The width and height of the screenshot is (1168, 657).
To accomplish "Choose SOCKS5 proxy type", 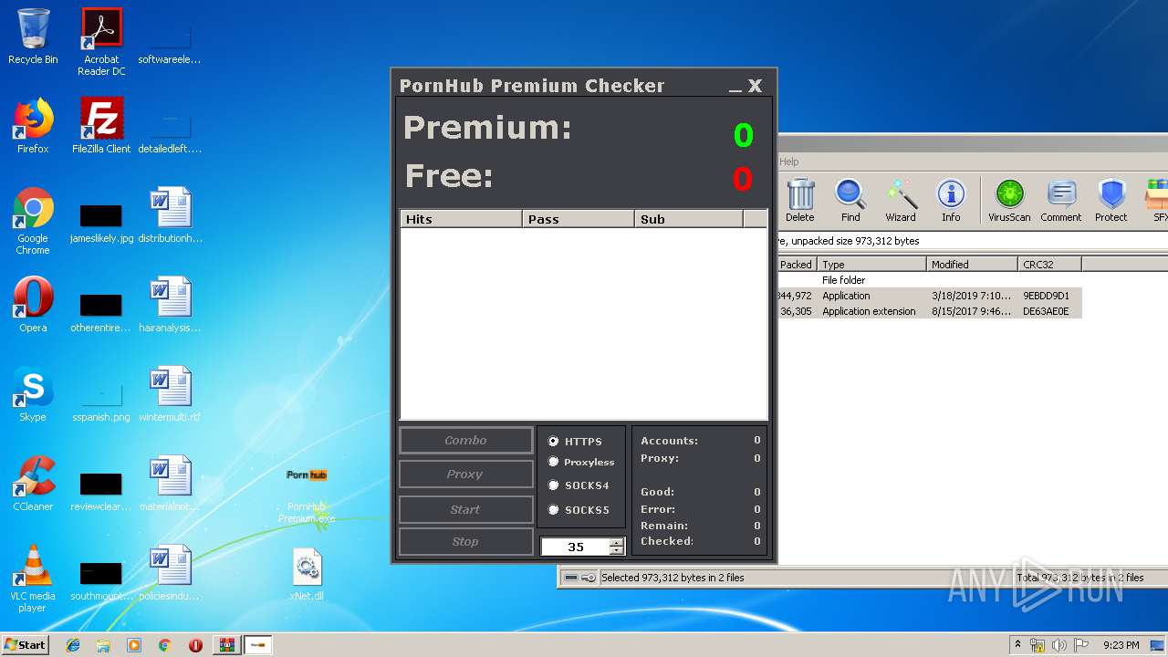I will point(578,510).
